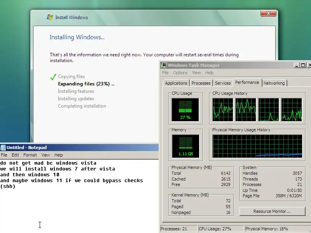This screenshot has width=311, height=233.
Task: Select the Performance tab
Action: 247,82
